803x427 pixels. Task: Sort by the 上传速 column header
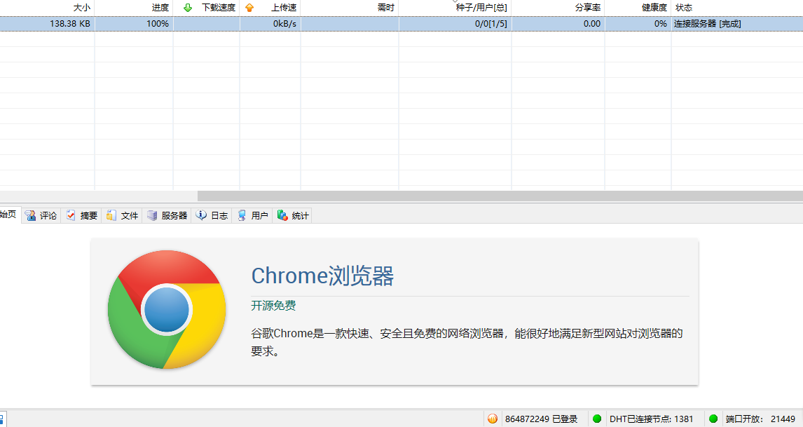[x=270, y=8]
